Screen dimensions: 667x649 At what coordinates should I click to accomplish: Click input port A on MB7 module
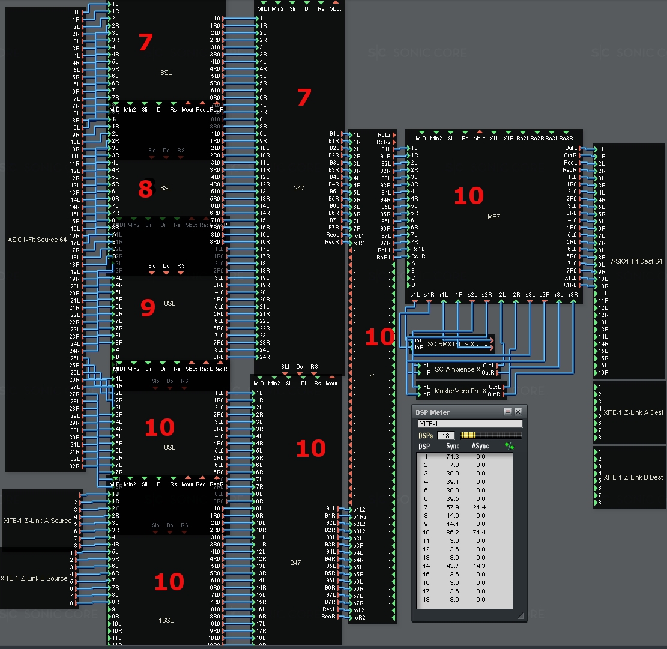pyautogui.click(x=408, y=264)
